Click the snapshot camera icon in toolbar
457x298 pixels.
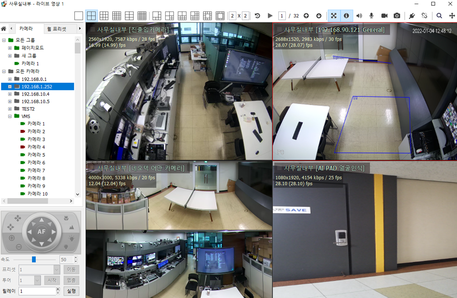tap(397, 16)
